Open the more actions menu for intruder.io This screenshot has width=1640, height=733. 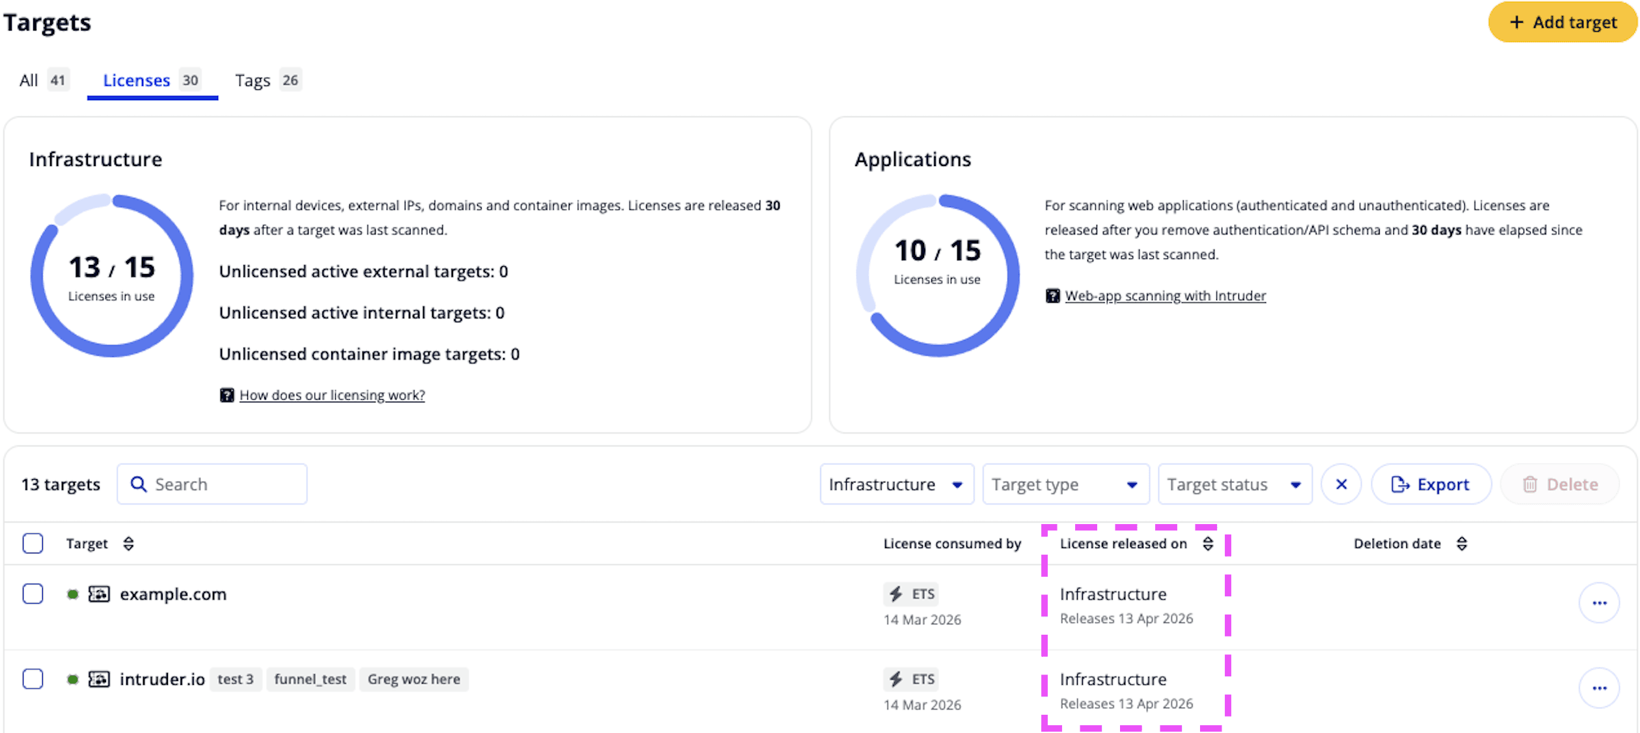[1599, 688]
